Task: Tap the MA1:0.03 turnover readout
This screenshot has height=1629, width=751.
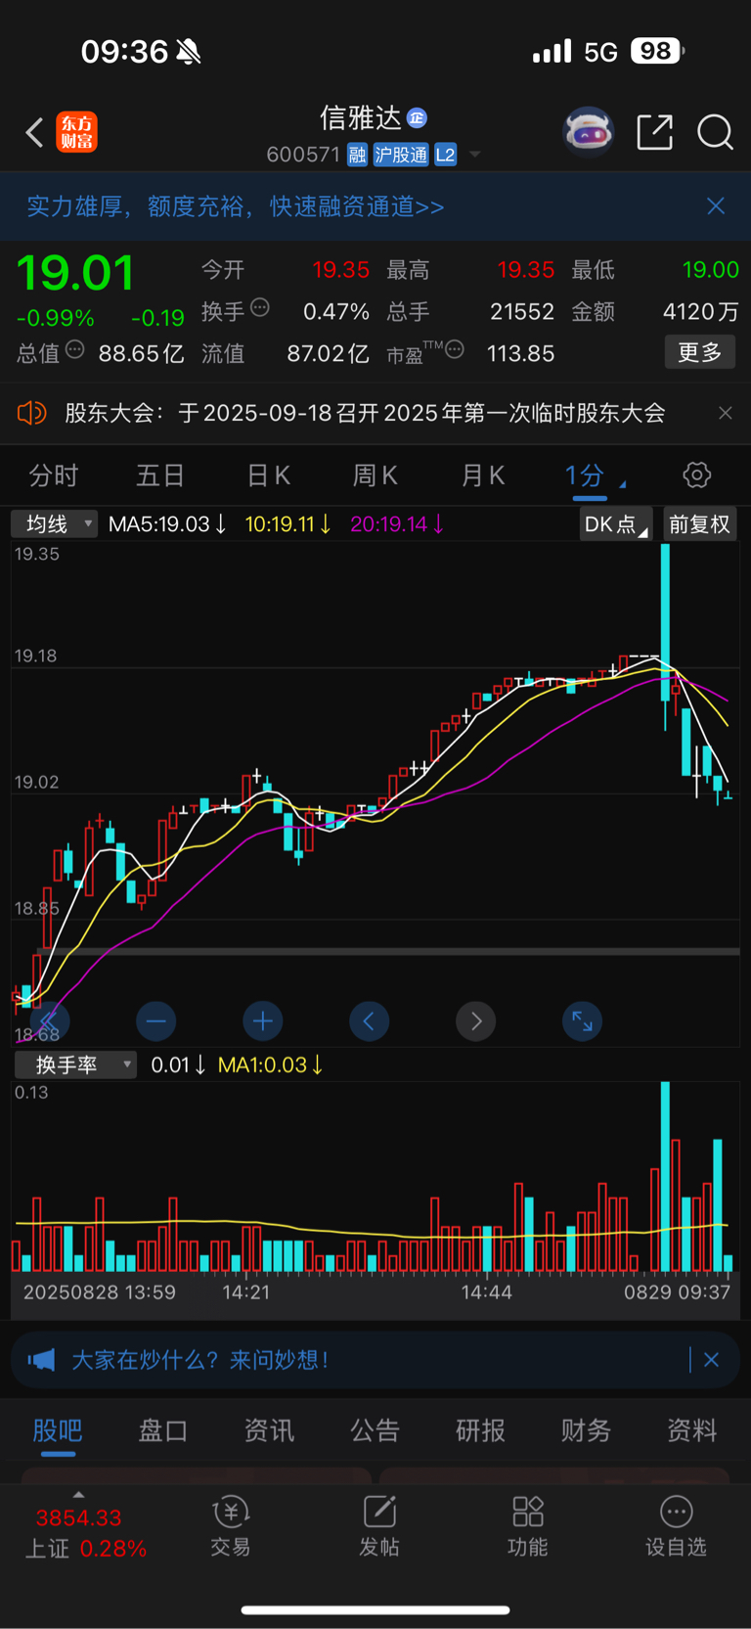Action: (271, 1064)
